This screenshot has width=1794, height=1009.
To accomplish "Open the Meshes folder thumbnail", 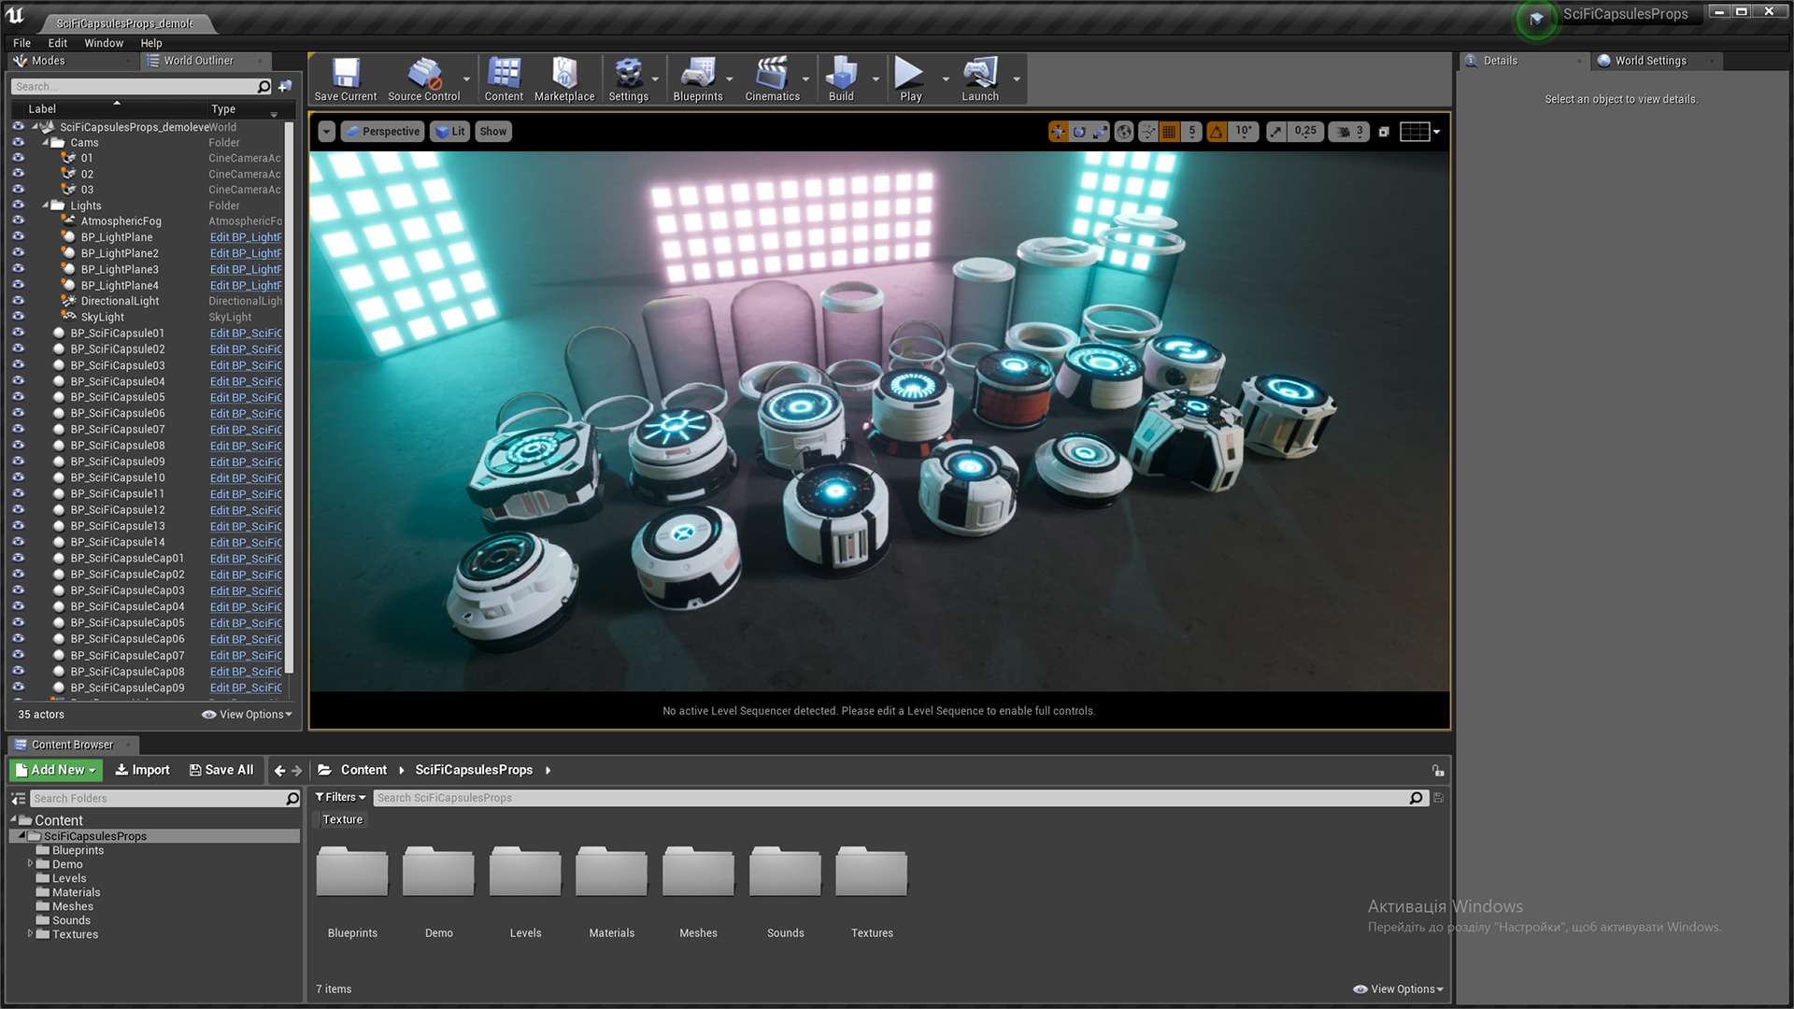I will (697, 873).
